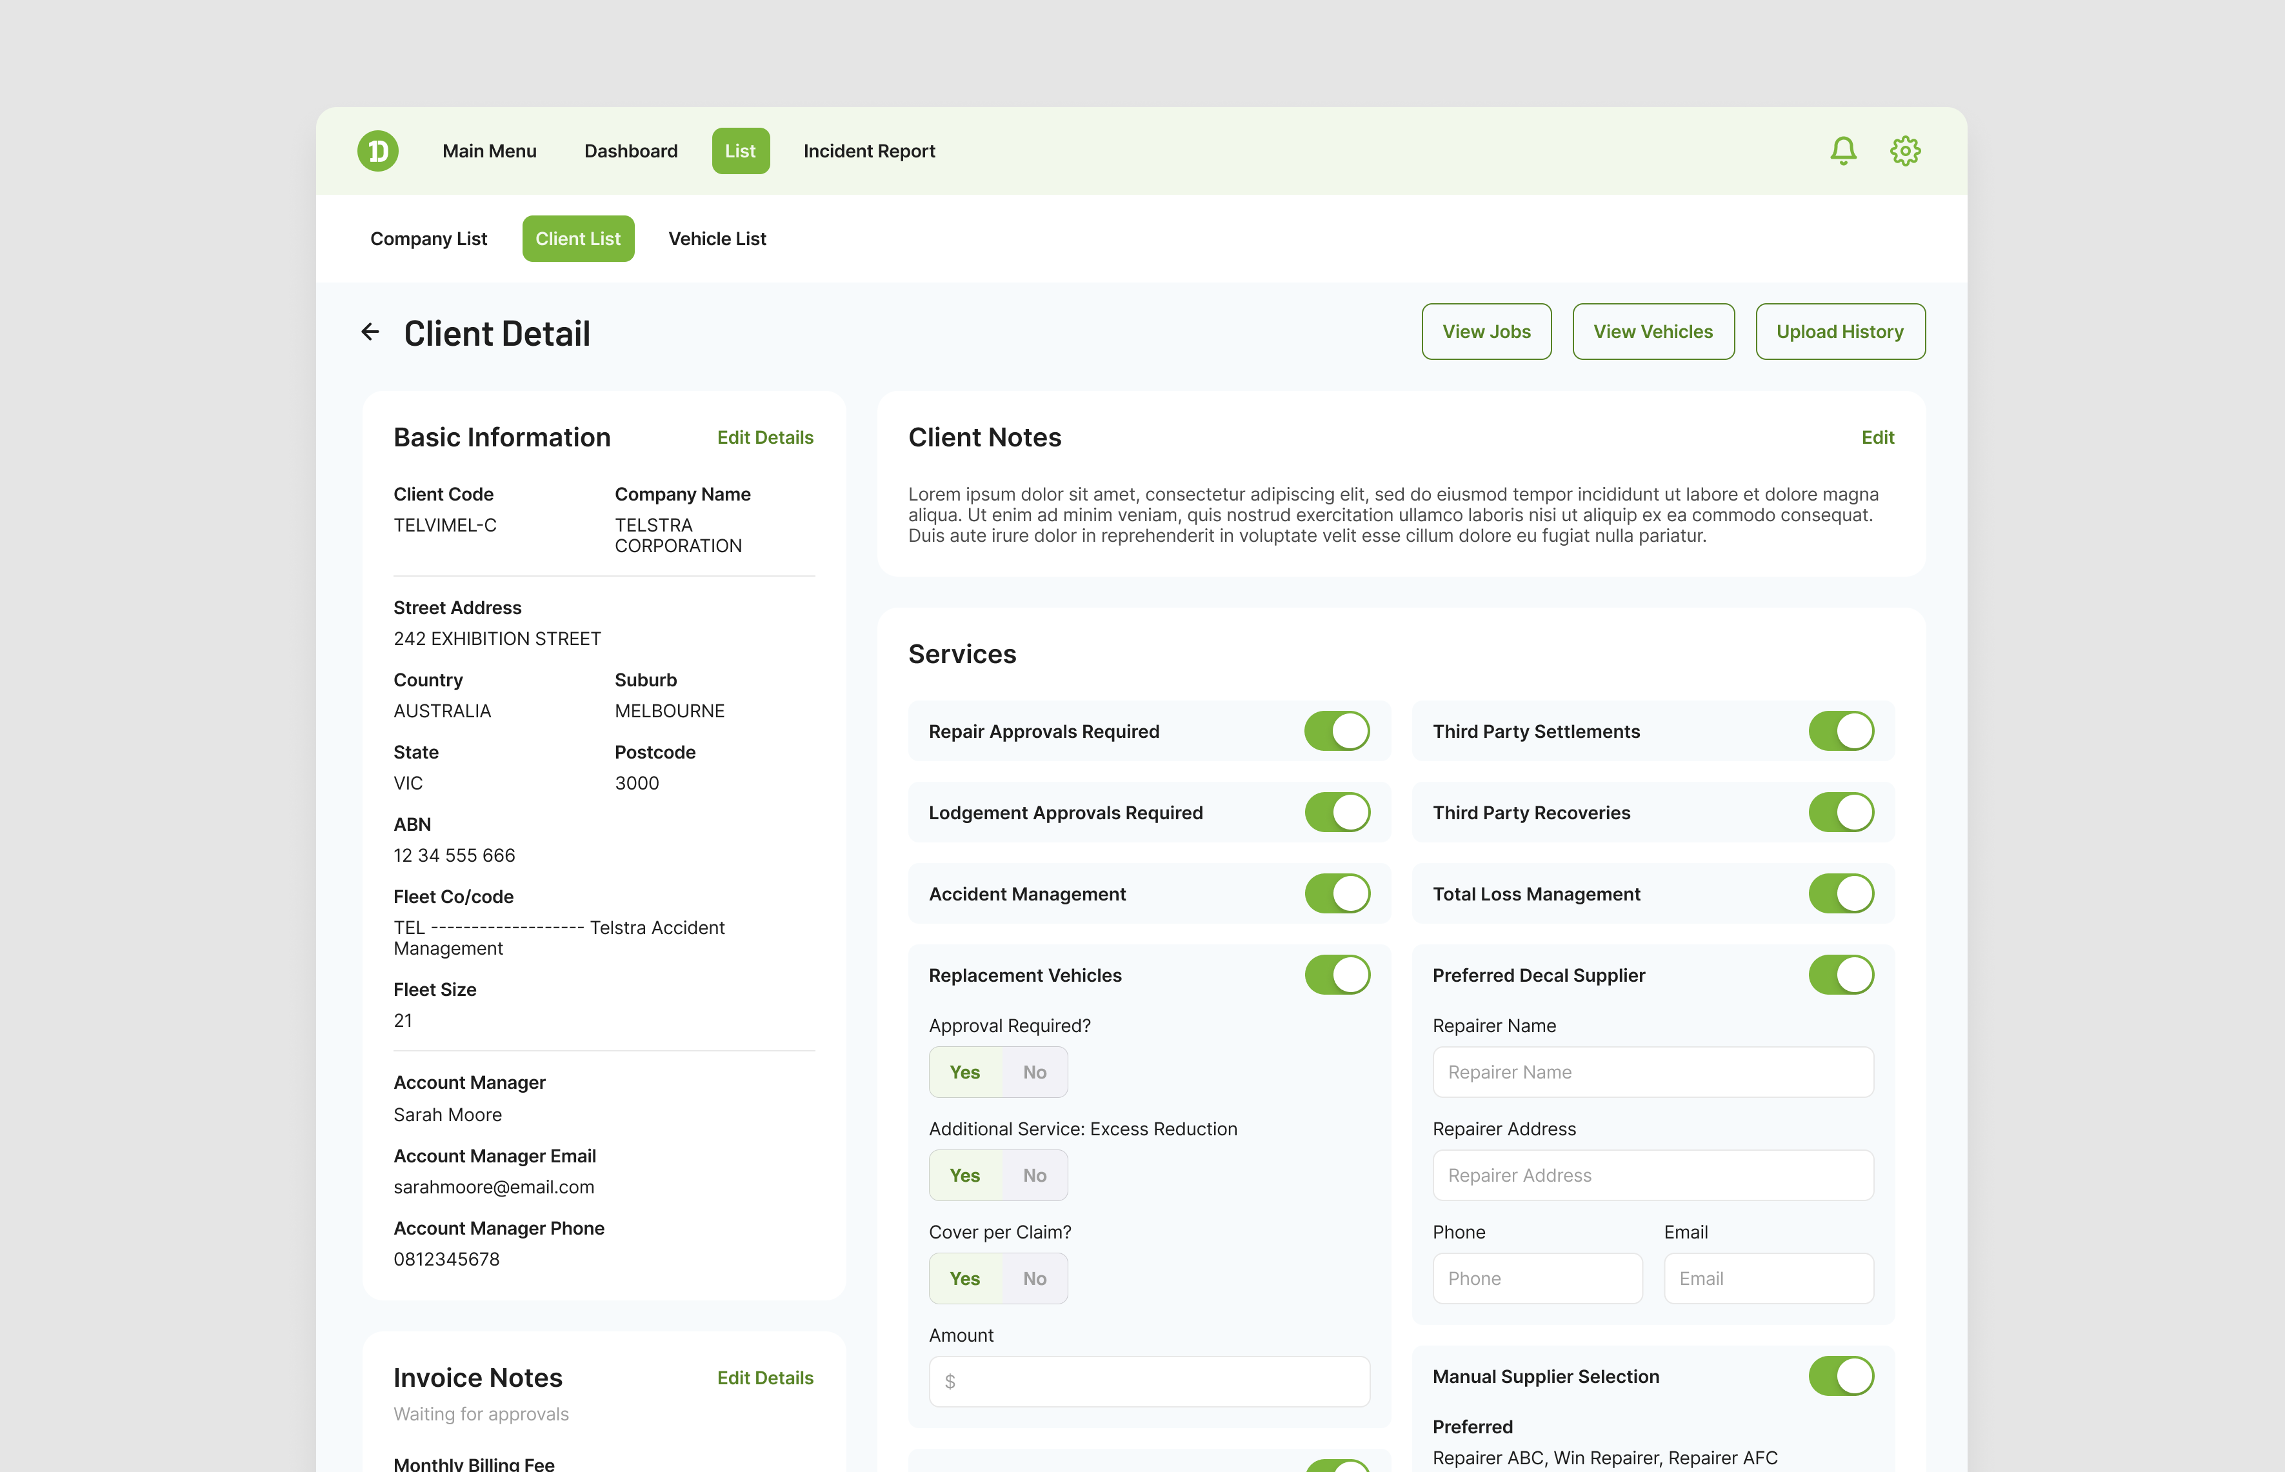The image size is (2285, 1472).
Task: Disable Accident Management switch
Action: (x=1337, y=894)
